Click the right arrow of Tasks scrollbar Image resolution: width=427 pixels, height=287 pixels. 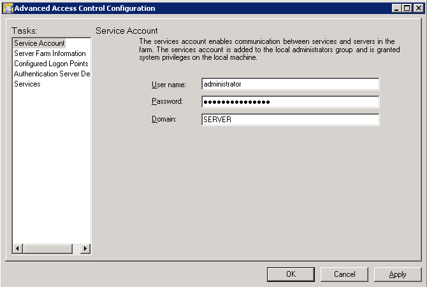coord(85,248)
